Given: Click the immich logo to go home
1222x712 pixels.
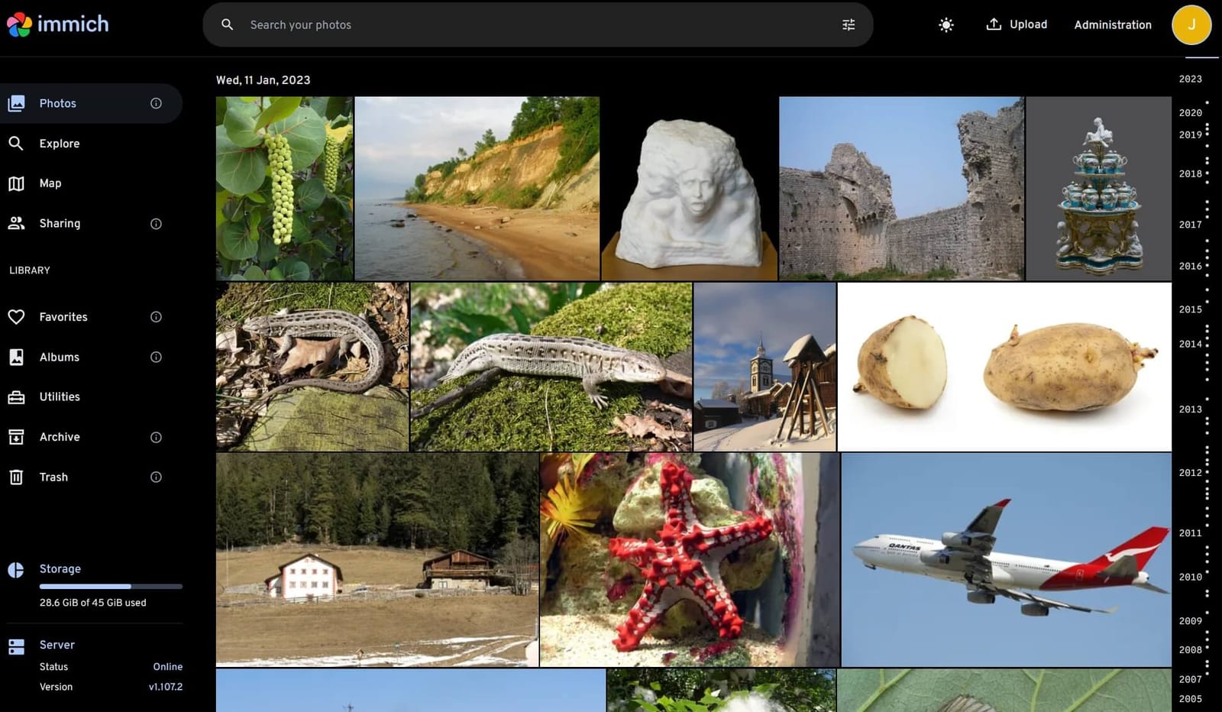Looking at the screenshot, I should pos(57,24).
